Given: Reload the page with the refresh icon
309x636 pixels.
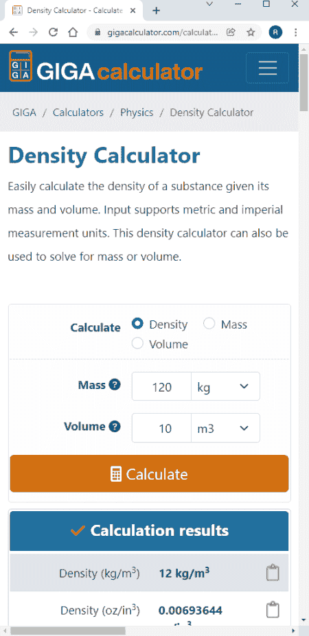Looking at the screenshot, I should (53, 32).
